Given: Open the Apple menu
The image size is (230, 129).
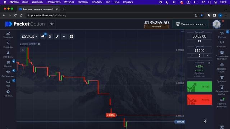Looking at the screenshot, I should coord(5,2).
